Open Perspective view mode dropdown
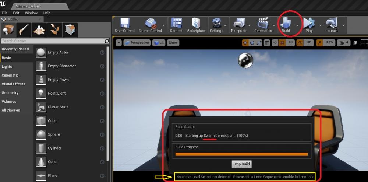Viewport: 368px width, 182px height. click(137, 43)
